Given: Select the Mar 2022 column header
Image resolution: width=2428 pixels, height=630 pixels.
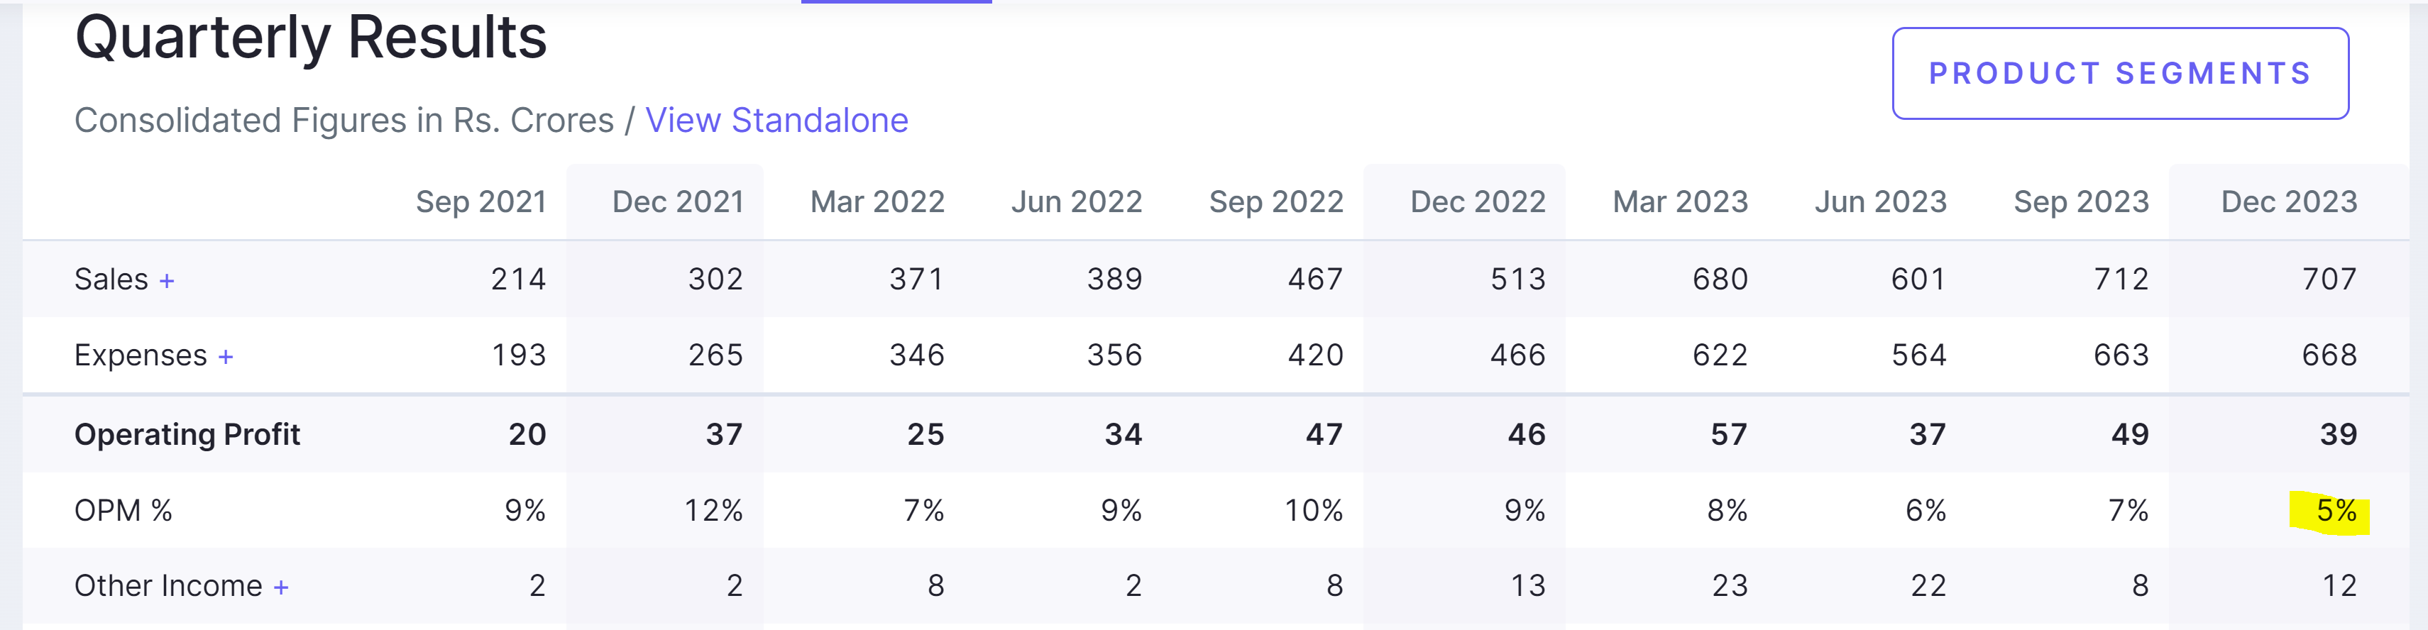Looking at the screenshot, I should (877, 201).
